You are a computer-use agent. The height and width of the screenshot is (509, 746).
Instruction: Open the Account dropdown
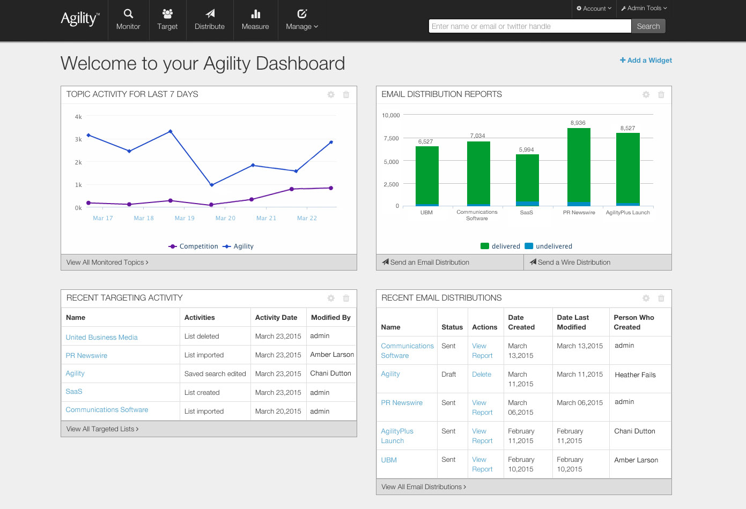pyautogui.click(x=594, y=9)
